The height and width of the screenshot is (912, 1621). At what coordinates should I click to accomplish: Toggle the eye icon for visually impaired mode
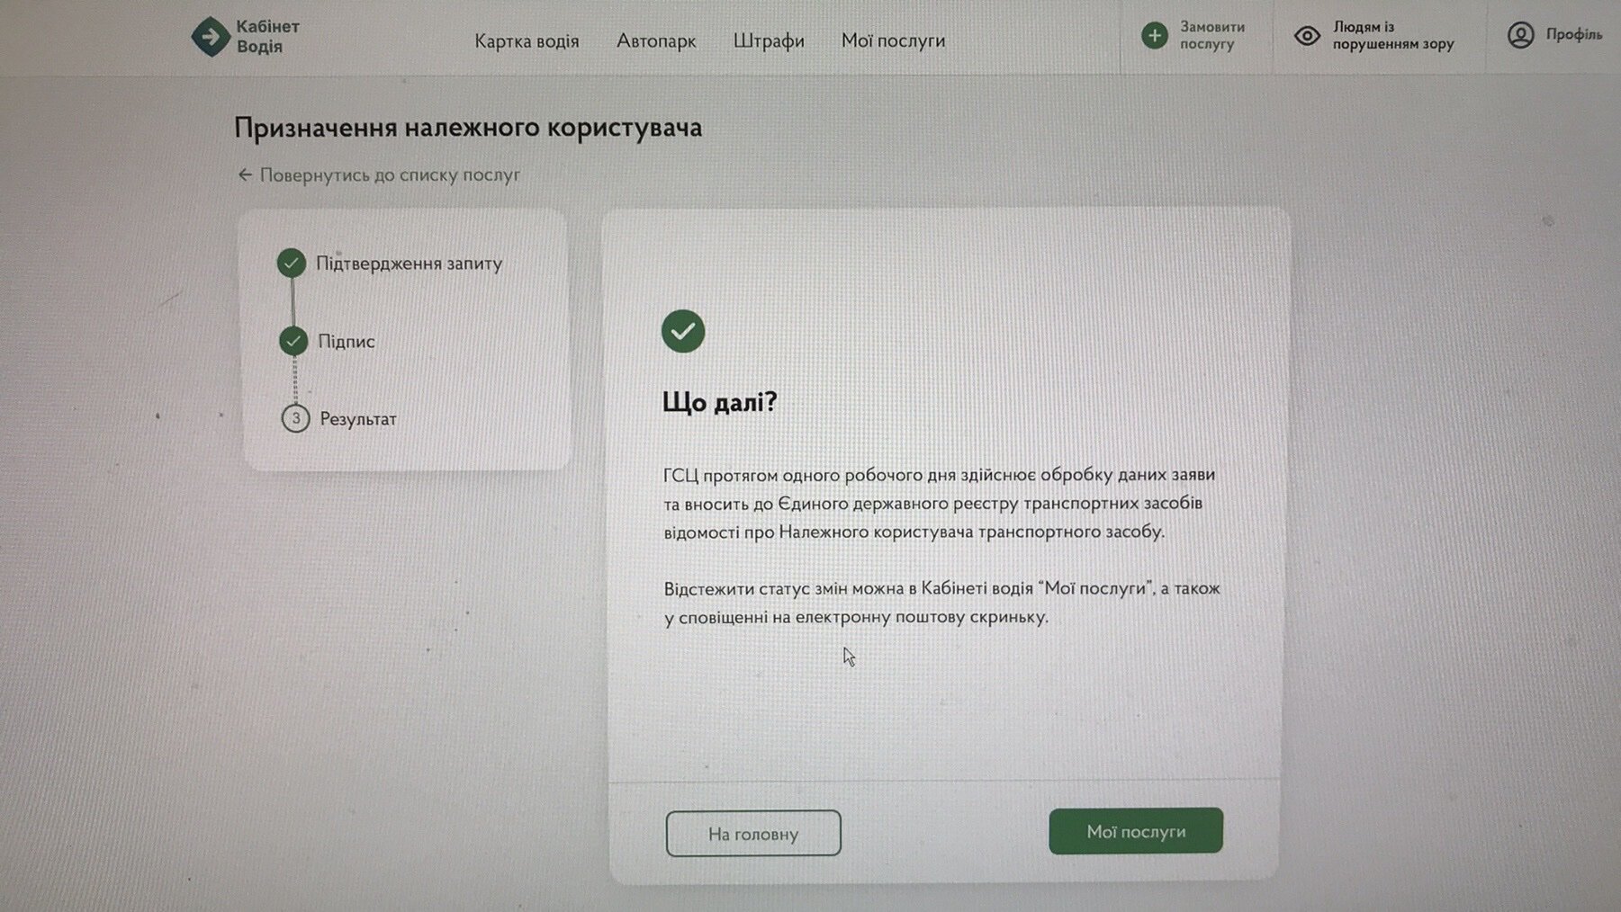[x=1307, y=36]
